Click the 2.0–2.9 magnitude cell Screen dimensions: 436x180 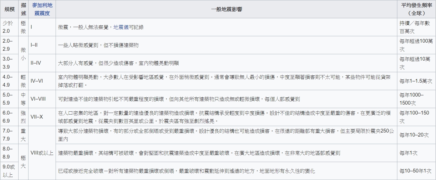(9, 45)
